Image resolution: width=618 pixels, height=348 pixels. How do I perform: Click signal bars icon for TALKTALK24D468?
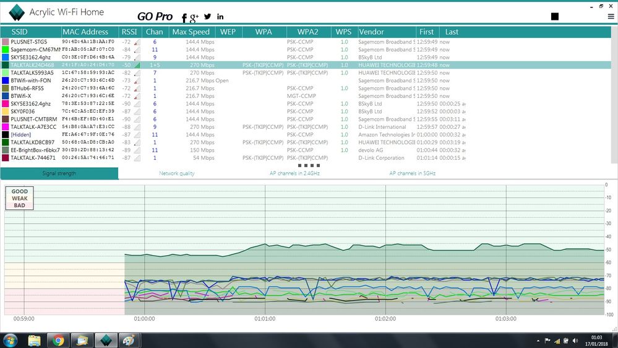pyautogui.click(x=137, y=65)
